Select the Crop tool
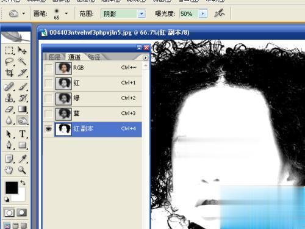The width and height of the screenshot is (305, 229). [9, 73]
